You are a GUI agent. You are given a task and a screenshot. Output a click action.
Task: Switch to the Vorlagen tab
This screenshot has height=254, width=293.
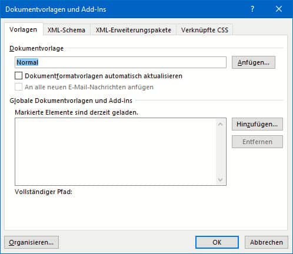[24, 29]
